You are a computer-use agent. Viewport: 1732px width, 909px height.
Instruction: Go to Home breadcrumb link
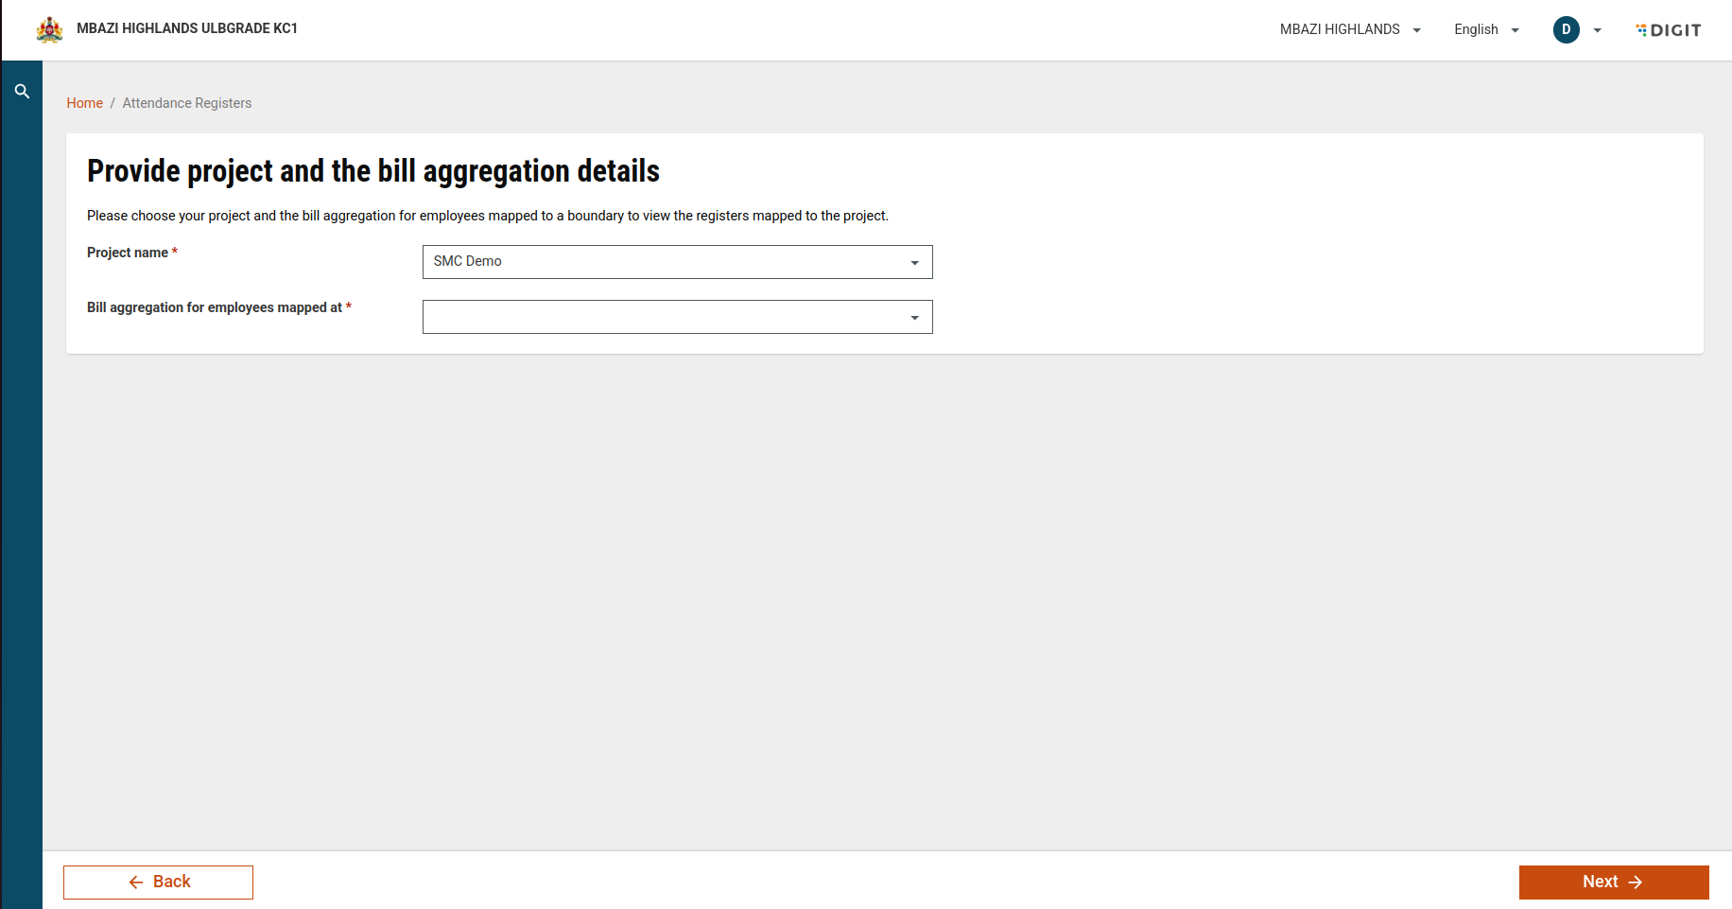(x=84, y=103)
